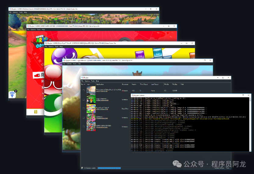This screenshot has width=254, height=174.
Task: Click the Fav column sort arrow
Action: pos(84,84)
